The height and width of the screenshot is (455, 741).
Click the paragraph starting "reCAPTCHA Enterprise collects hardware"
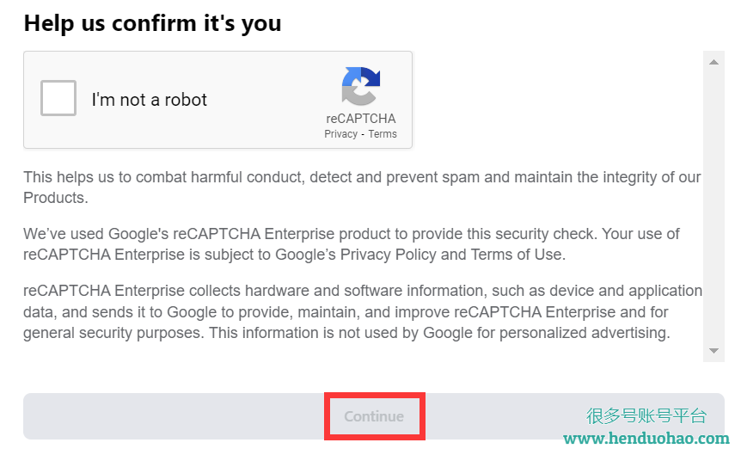[363, 311]
